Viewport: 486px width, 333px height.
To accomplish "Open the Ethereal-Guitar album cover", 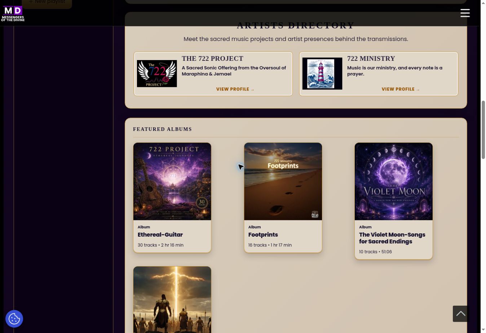I will (x=172, y=181).
